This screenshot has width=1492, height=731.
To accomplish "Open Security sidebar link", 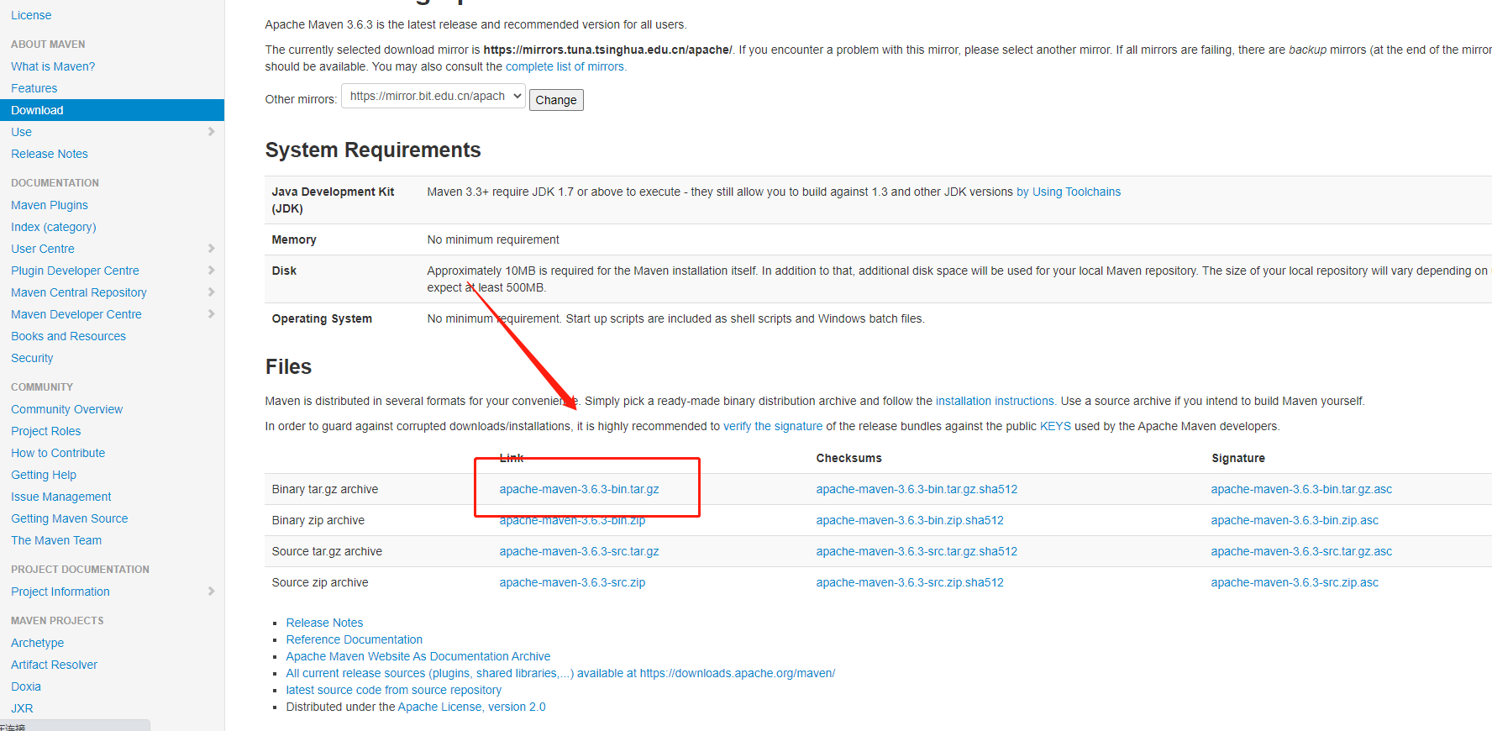I will [32, 358].
